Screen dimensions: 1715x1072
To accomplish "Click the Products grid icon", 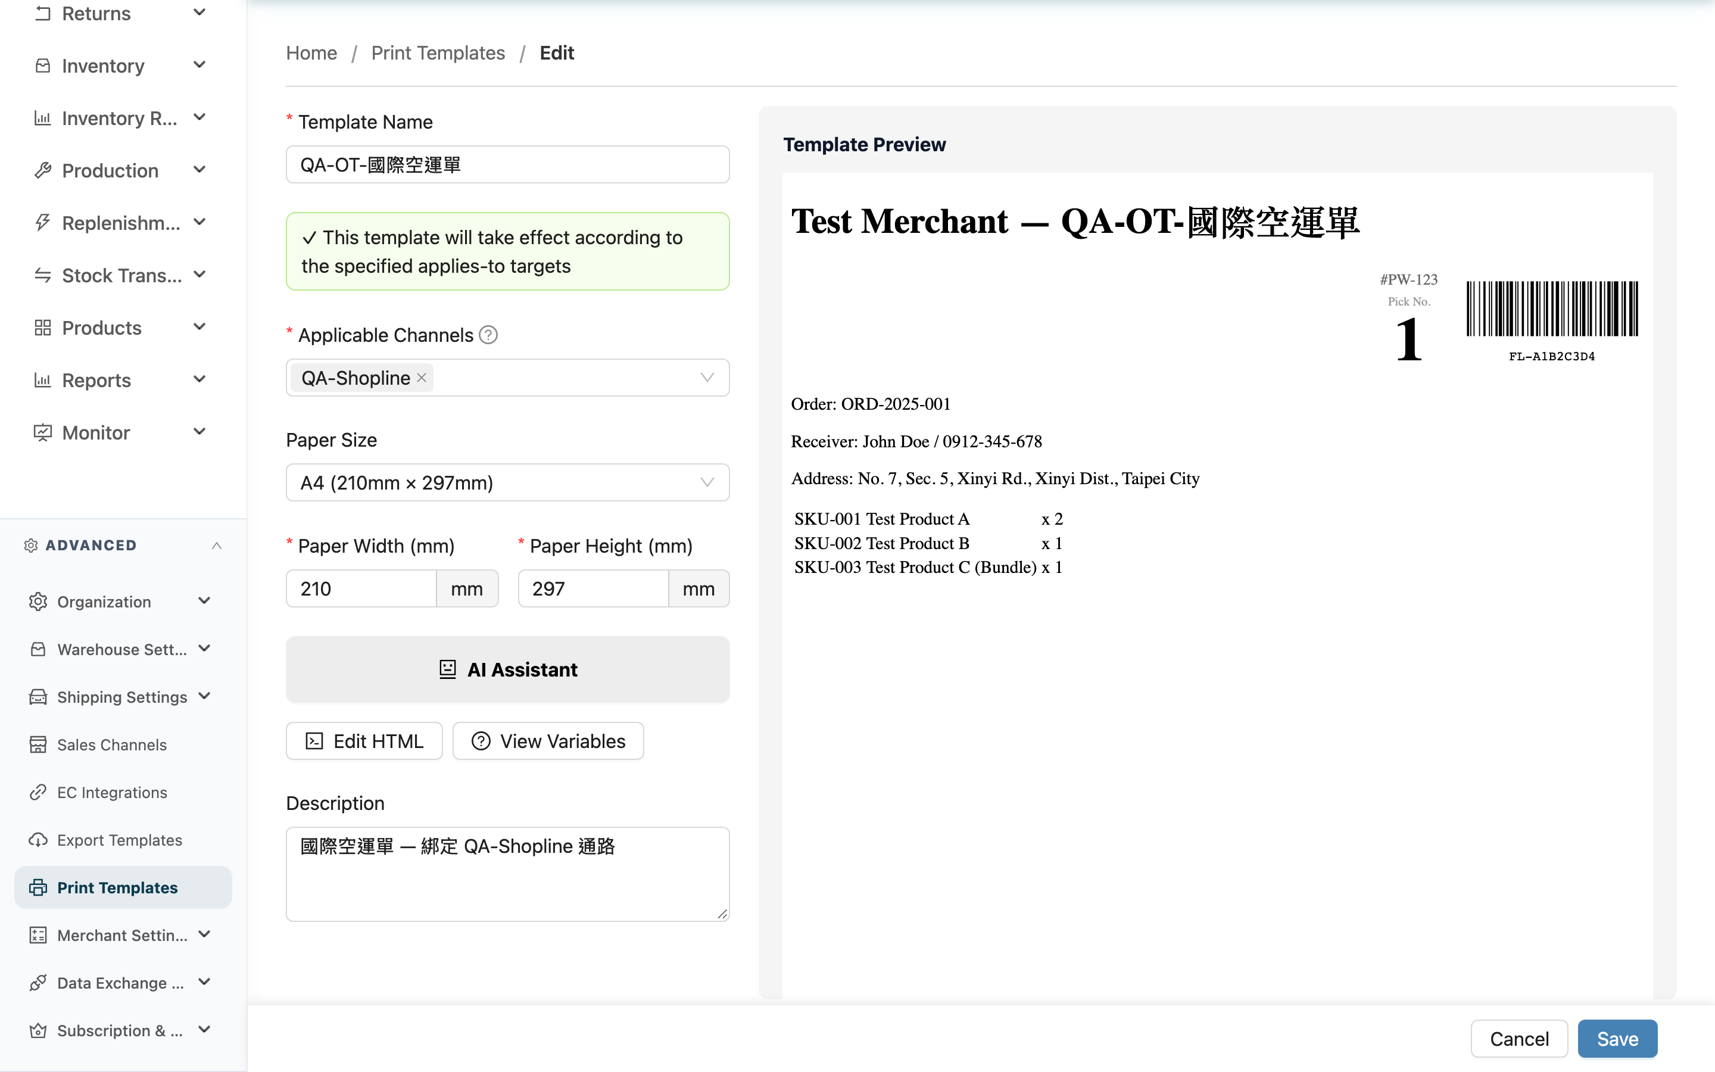I will [42, 328].
